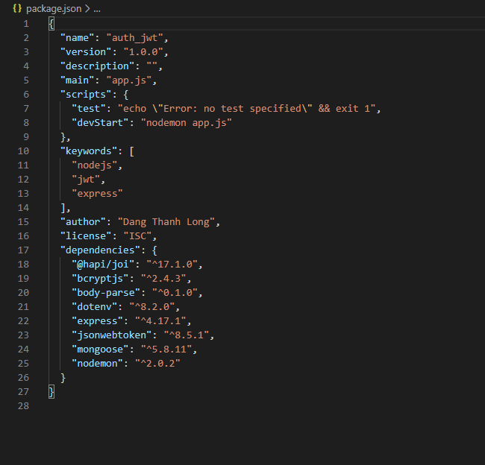Click line number 6 in gutter

click(26, 95)
